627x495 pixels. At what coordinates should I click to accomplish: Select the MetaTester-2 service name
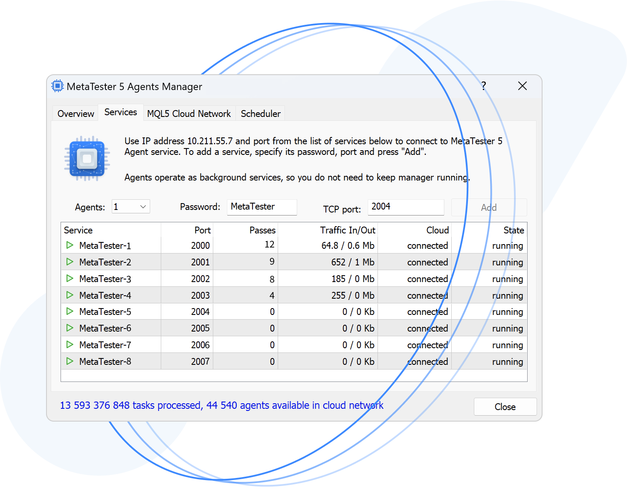(105, 262)
